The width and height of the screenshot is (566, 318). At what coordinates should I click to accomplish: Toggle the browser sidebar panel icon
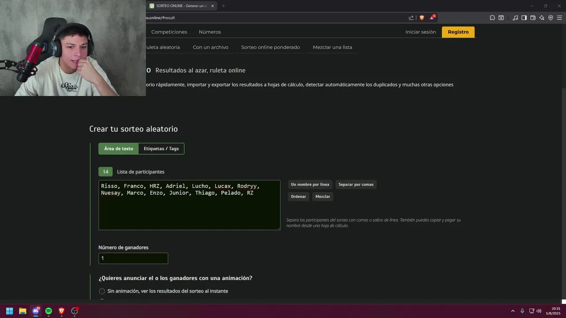[x=524, y=18]
